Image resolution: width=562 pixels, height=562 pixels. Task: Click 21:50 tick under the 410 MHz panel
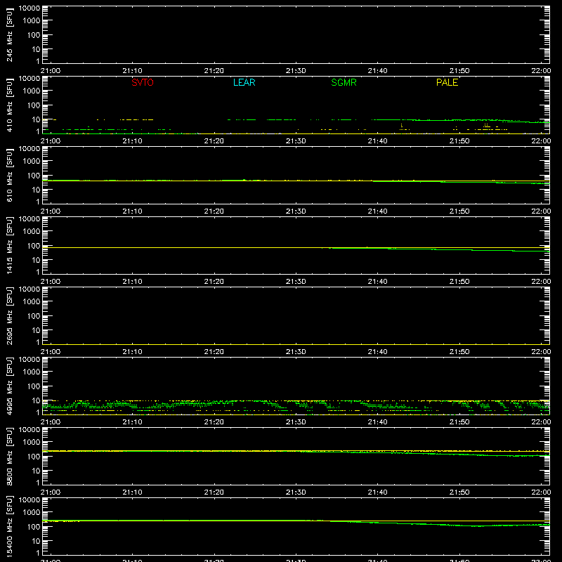pos(459,141)
